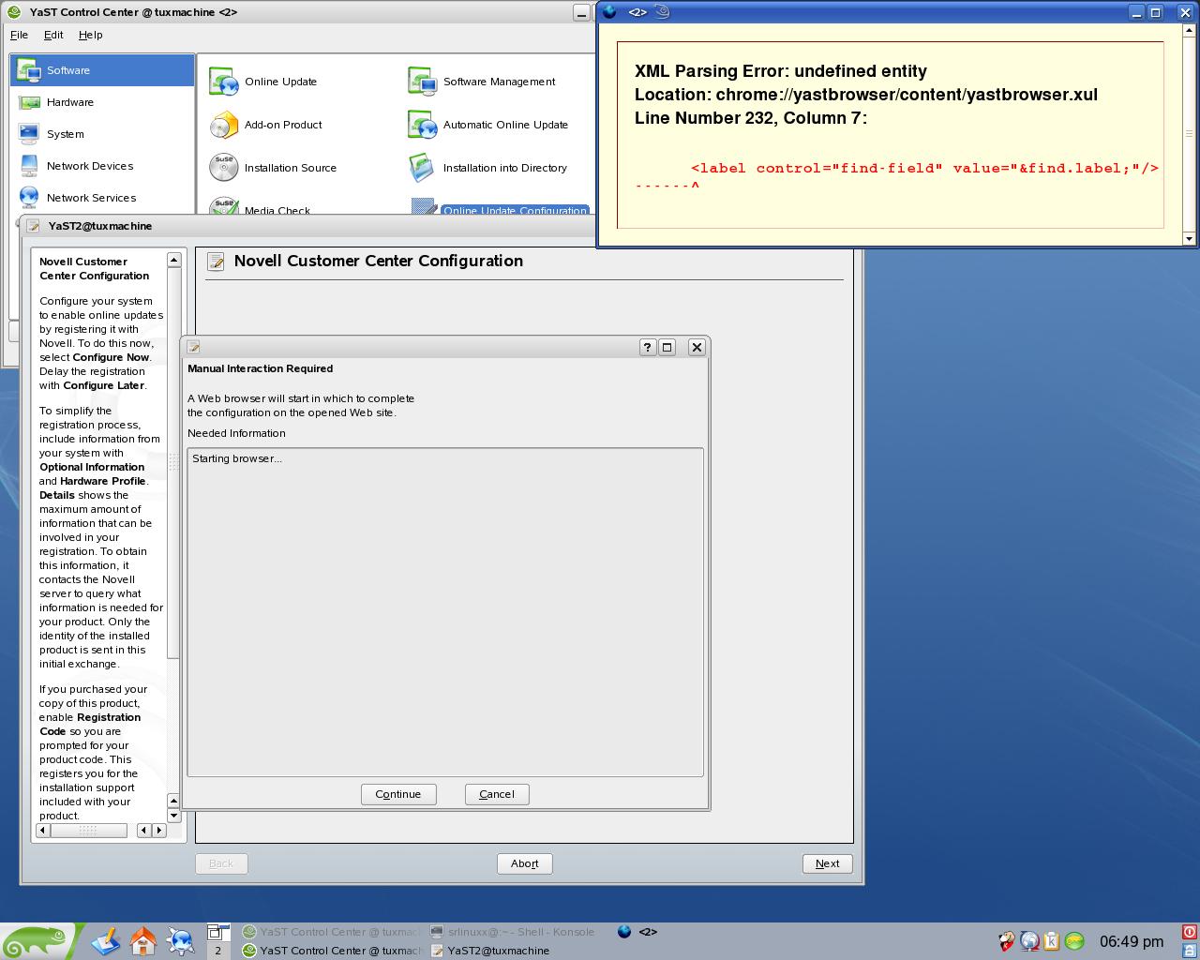
Task: Launch the desktop pencil icon in the panel
Action: click(x=106, y=940)
